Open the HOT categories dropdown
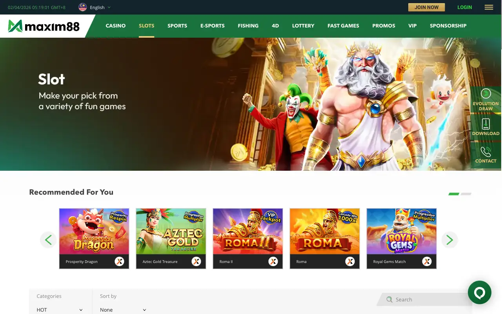 click(x=60, y=310)
